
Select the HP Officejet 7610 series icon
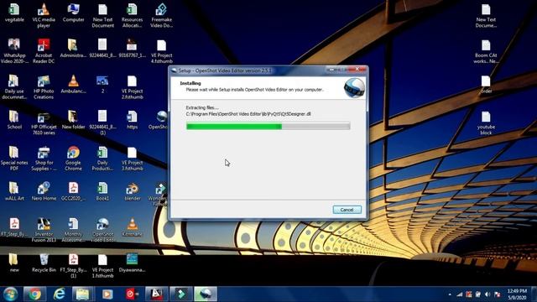(x=44, y=123)
